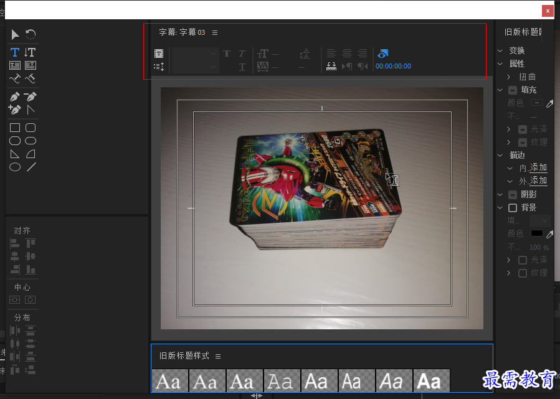Pick fill color with eyedropper

(x=549, y=104)
